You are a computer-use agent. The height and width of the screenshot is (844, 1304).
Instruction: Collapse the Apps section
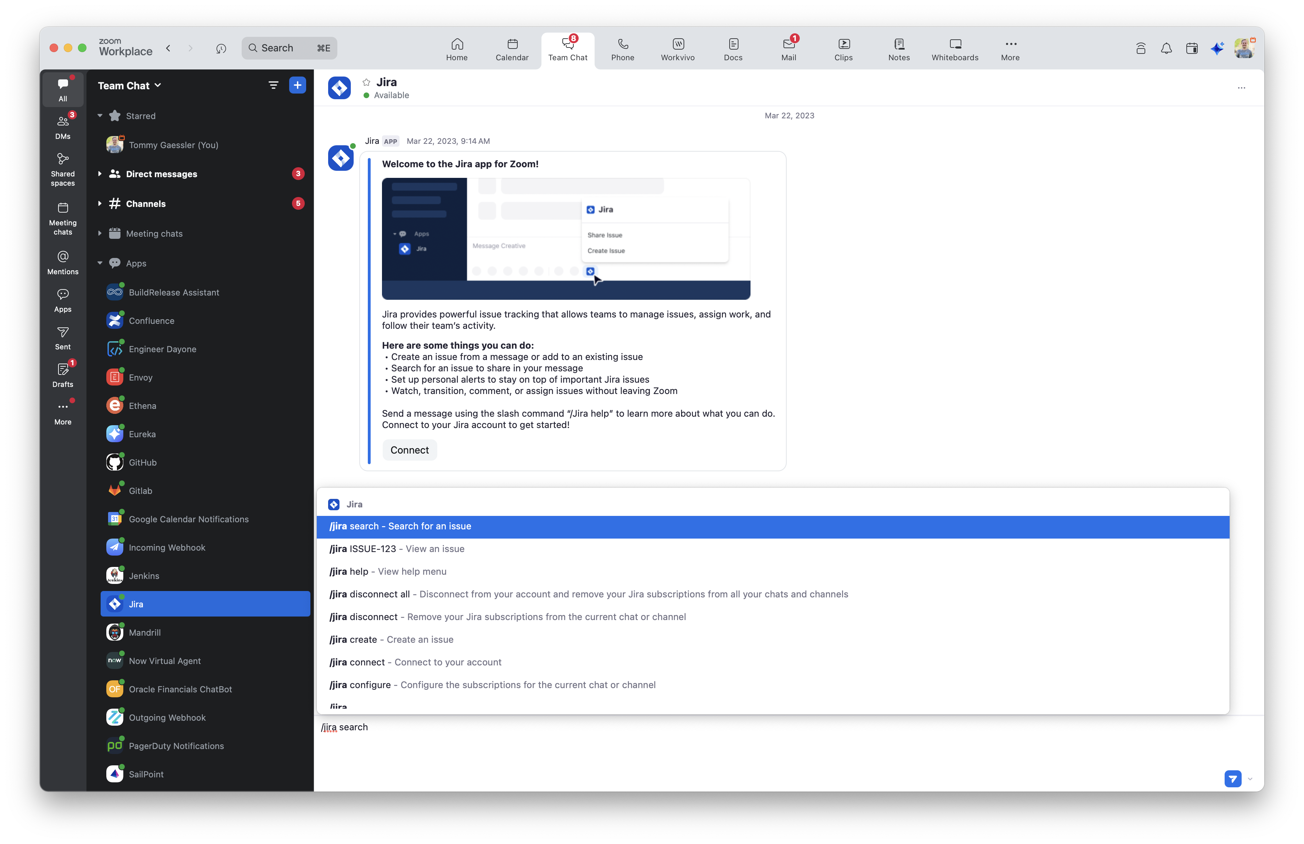point(100,263)
